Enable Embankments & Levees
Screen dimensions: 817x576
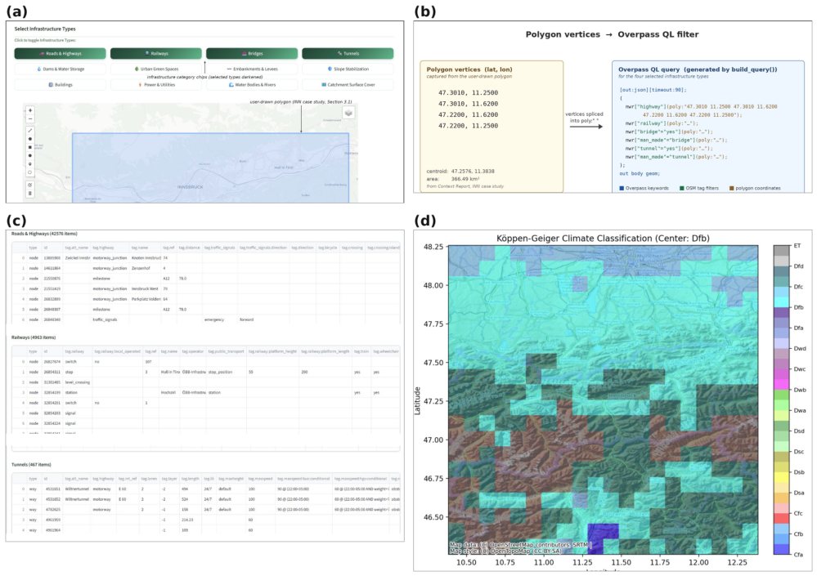click(x=252, y=69)
